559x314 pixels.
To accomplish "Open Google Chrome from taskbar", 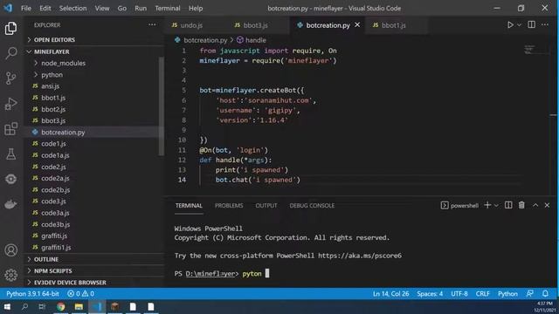I will tap(61, 306).
